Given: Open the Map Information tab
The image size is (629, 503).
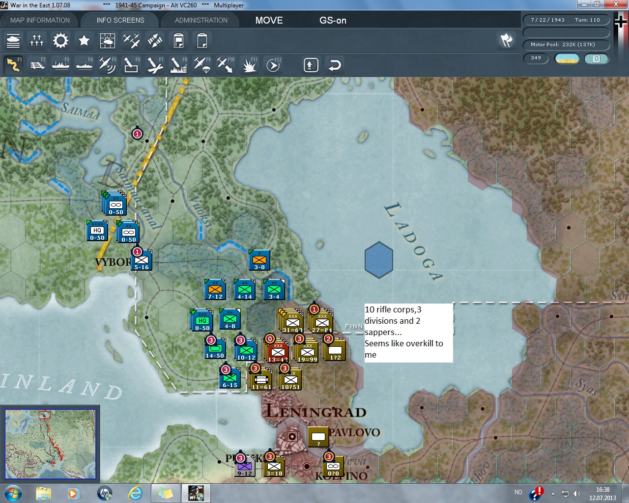Looking at the screenshot, I should point(40,20).
